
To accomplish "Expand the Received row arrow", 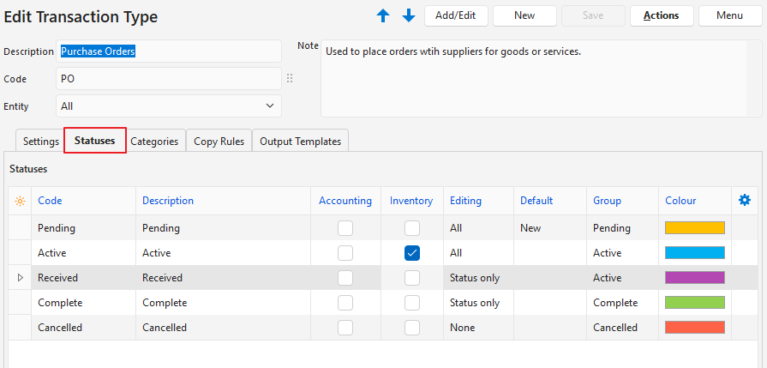I will [21, 278].
